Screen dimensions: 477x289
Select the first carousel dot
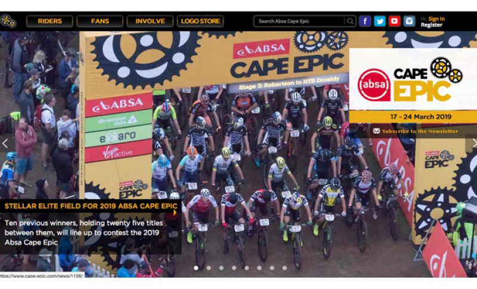(x=196, y=268)
